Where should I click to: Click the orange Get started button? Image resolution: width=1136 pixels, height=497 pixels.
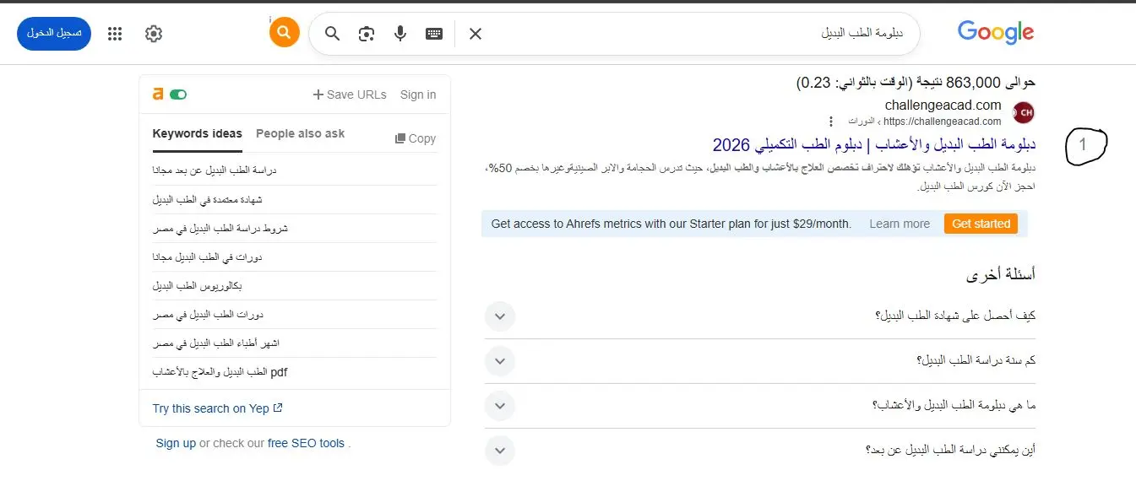click(x=981, y=224)
